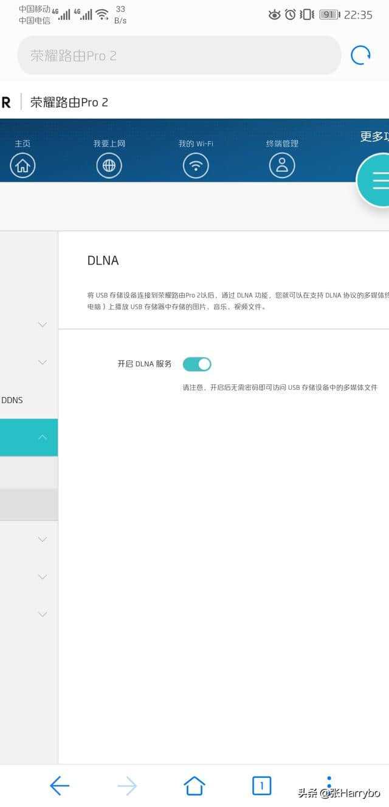
Task: Tap the 22:35 clock in status bar
Action: (358, 15)
